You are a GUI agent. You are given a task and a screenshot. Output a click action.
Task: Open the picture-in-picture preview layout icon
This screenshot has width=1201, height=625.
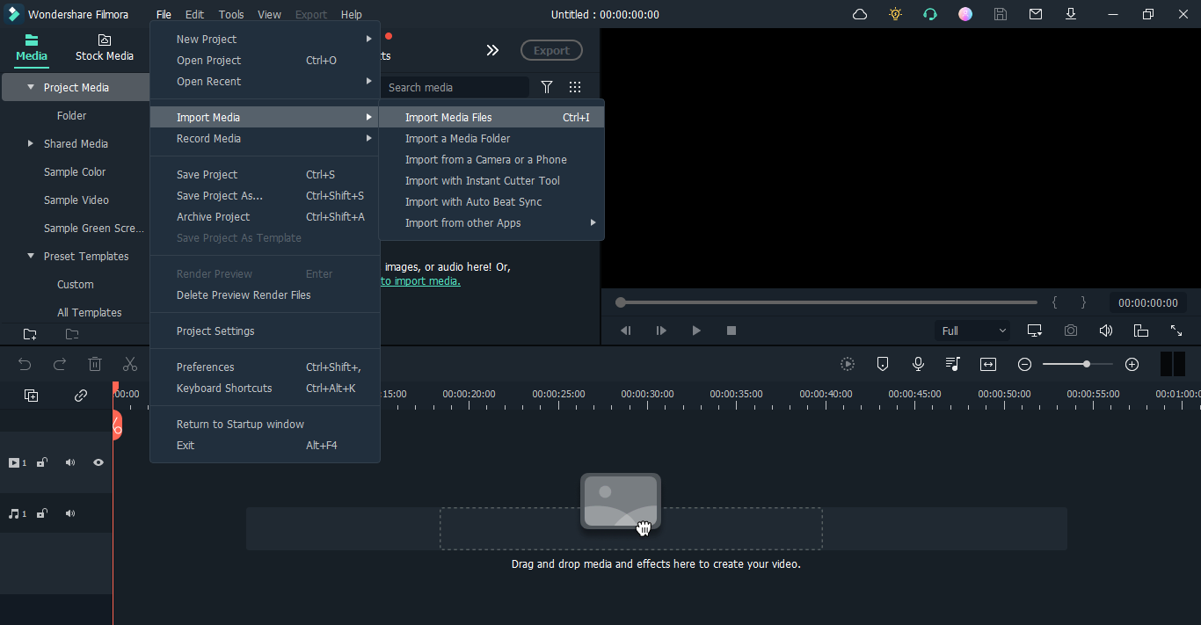point(1141,331)
